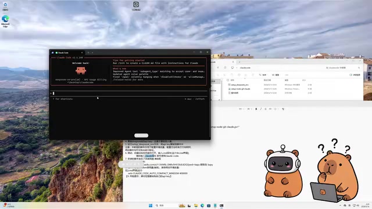Sort files by the Name column header
372x209 pixels.
[233, 80]
